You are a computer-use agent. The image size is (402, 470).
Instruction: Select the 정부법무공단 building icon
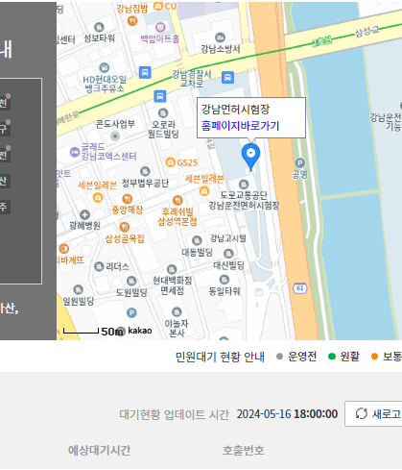tap(145, 171)
